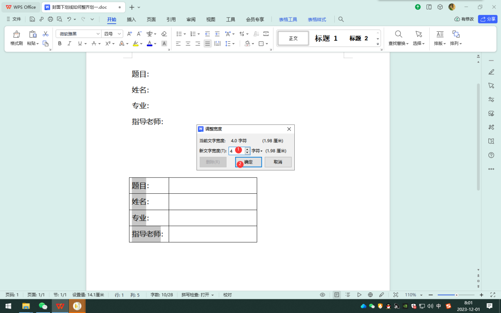This screenshot has width=501, height=313.
Task: Toggle Underline formatting
Action: (x=80, y=43)
